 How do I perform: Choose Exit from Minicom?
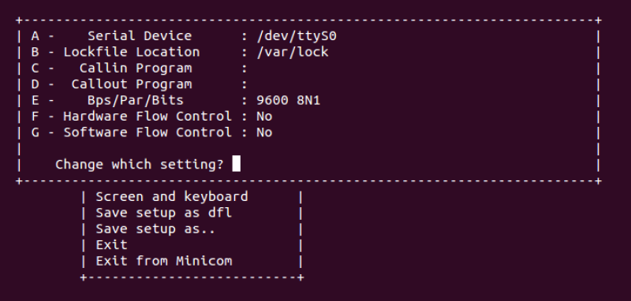tap(164, 262)
